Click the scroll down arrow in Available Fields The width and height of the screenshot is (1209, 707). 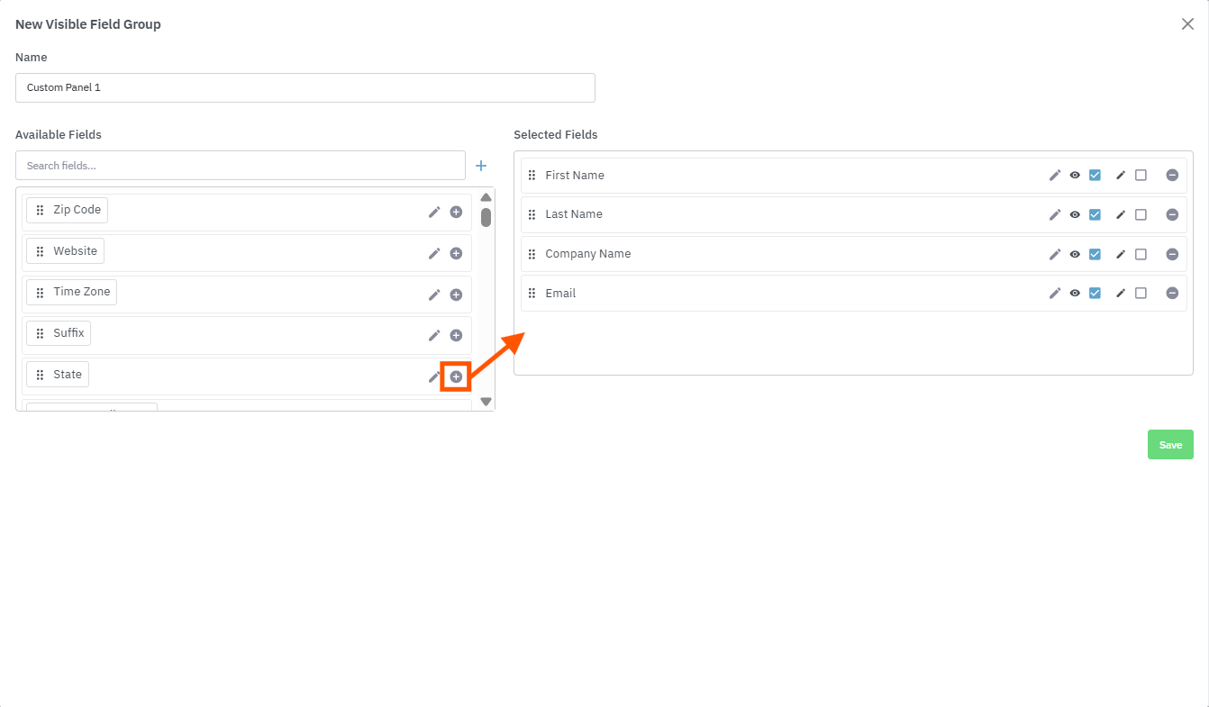[486, 402]
